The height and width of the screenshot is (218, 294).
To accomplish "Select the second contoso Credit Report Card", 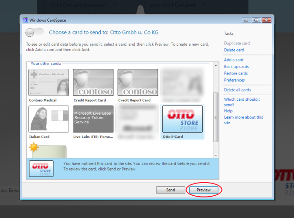I will (x=138, y=82).
